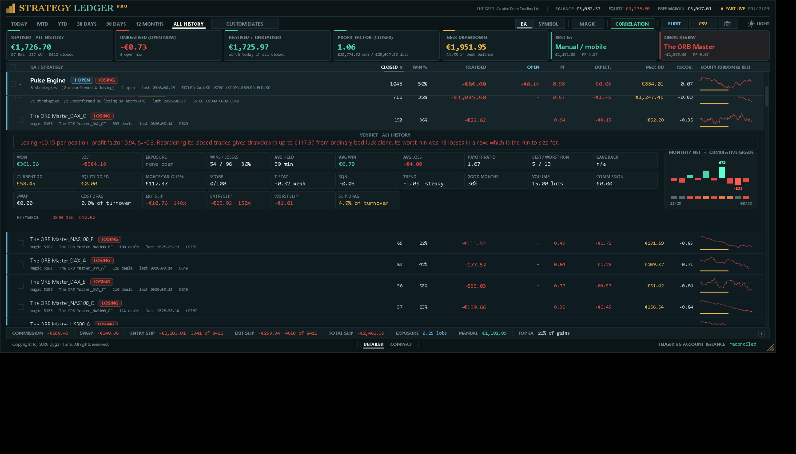The width and height of the screenshot is (796, 454).
Task: Group the ledger by EA
Action: [524, 24]
